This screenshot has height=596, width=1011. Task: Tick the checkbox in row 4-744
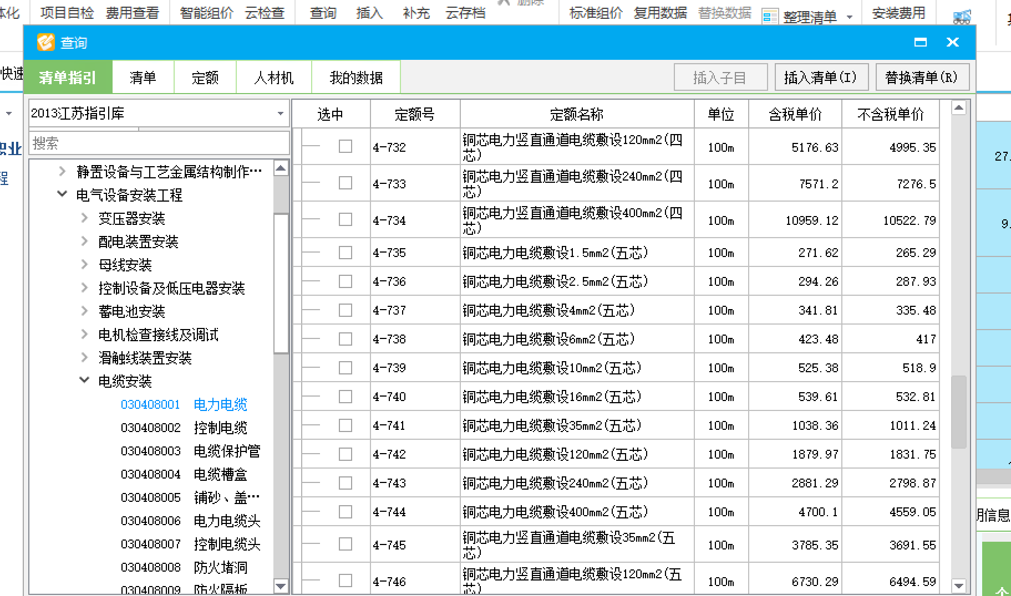pos(346,512)
